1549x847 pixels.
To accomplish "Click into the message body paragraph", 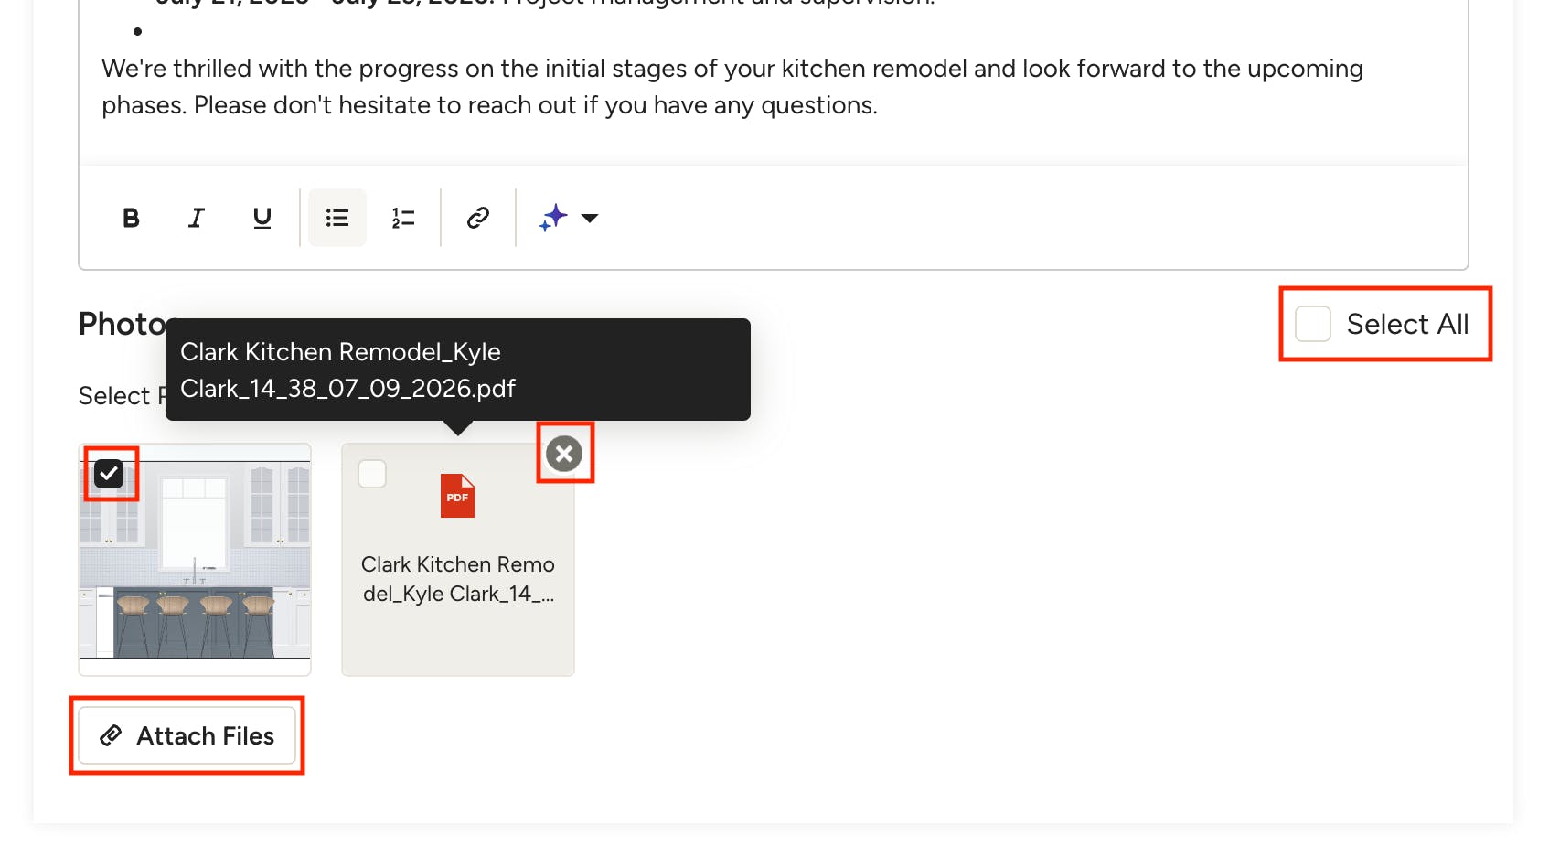I will 732,87.
